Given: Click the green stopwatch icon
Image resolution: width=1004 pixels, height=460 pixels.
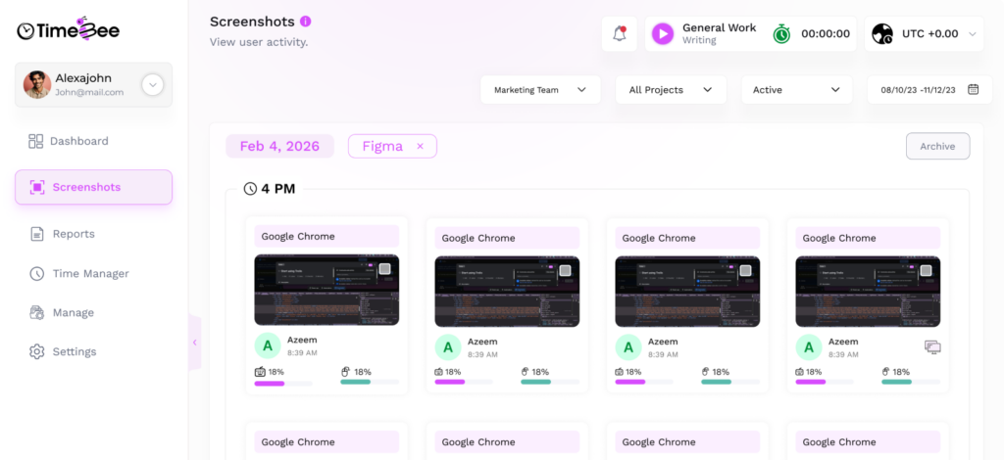Looking at the screenshot, I should click(781, 34).
